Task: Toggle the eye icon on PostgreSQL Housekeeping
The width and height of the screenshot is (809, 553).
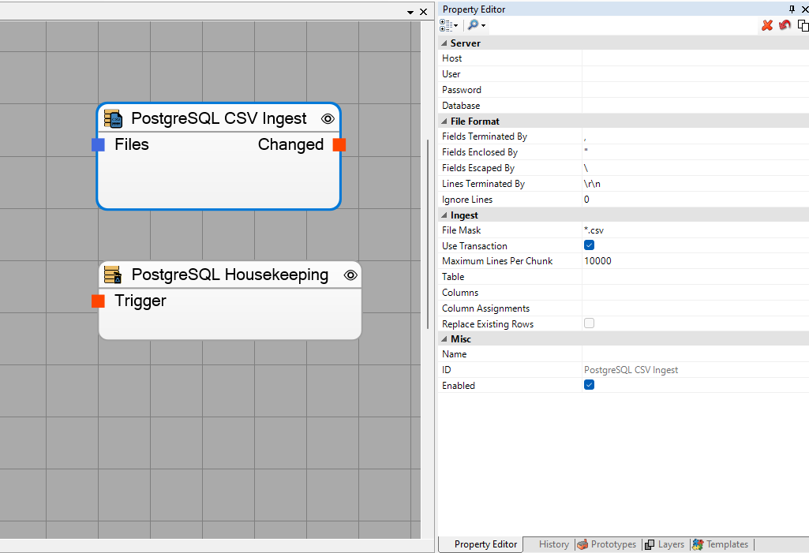Action: (x=350, y=275)
